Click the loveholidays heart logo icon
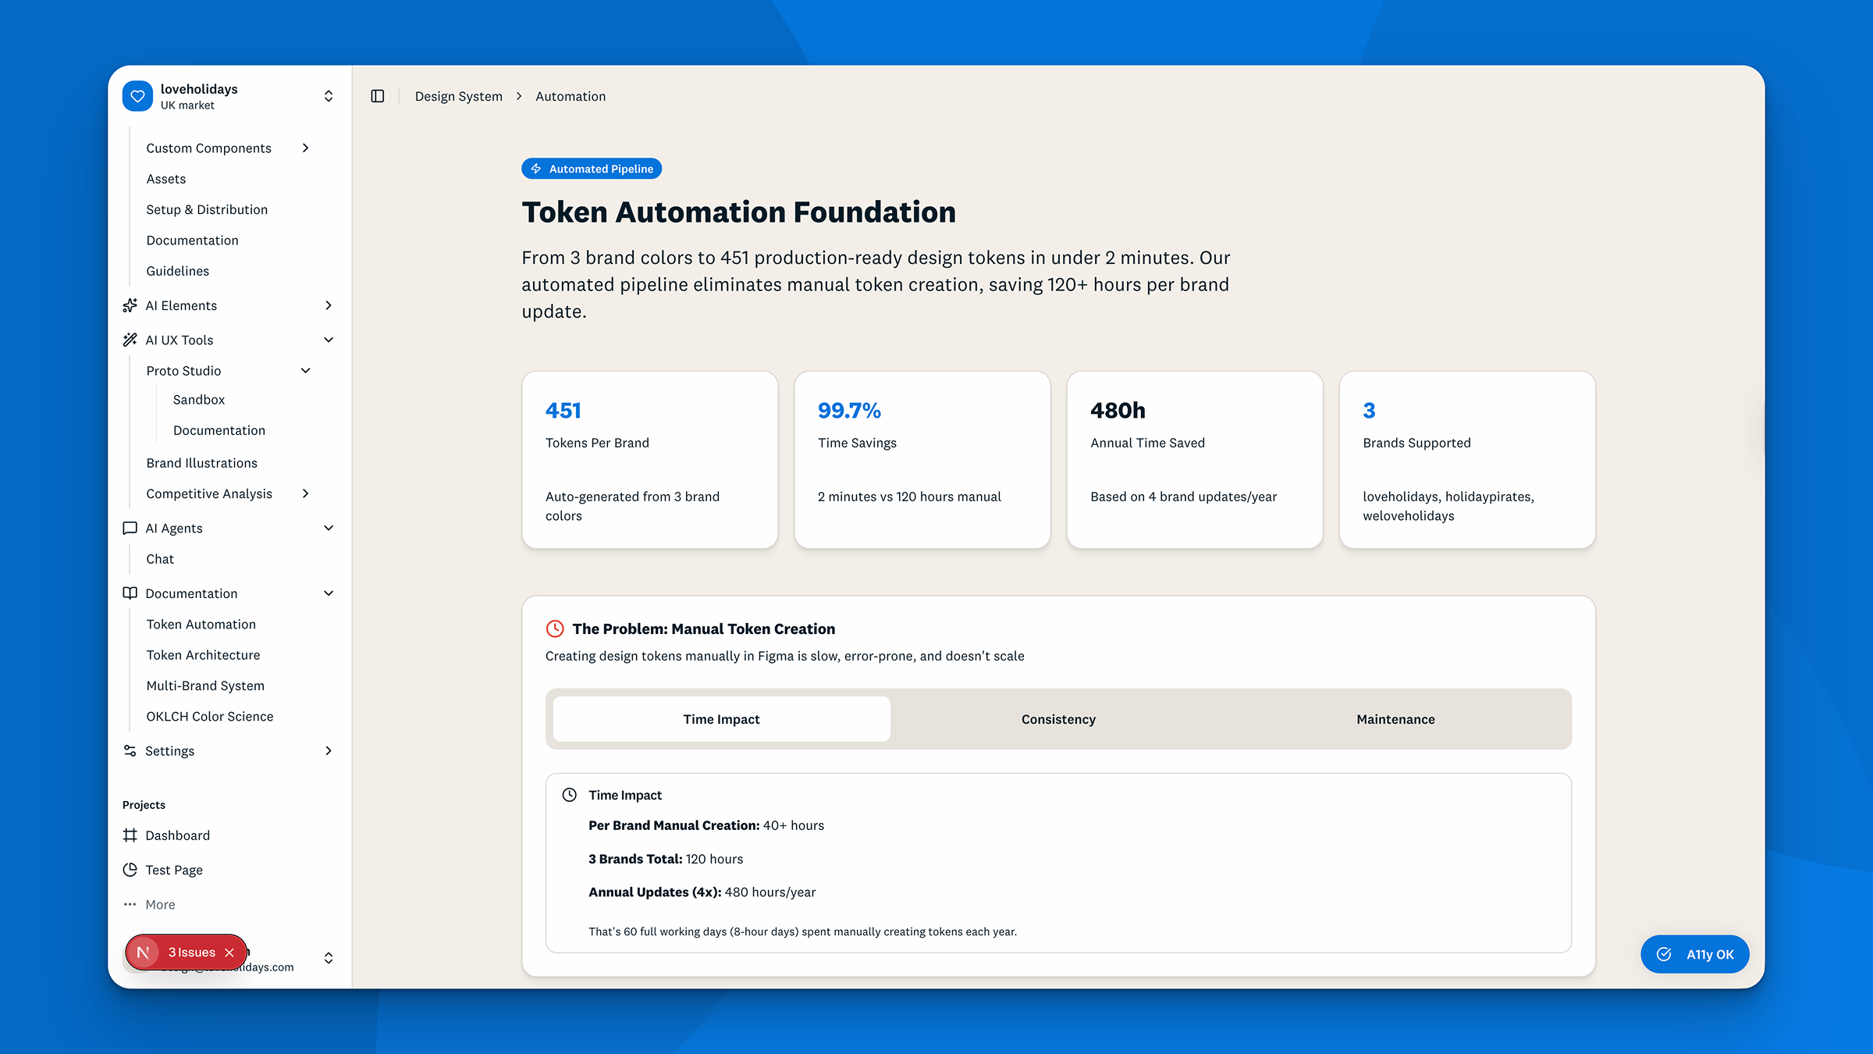The image size is (1873, 1054). pyautogui.click(x=137, y=96)
